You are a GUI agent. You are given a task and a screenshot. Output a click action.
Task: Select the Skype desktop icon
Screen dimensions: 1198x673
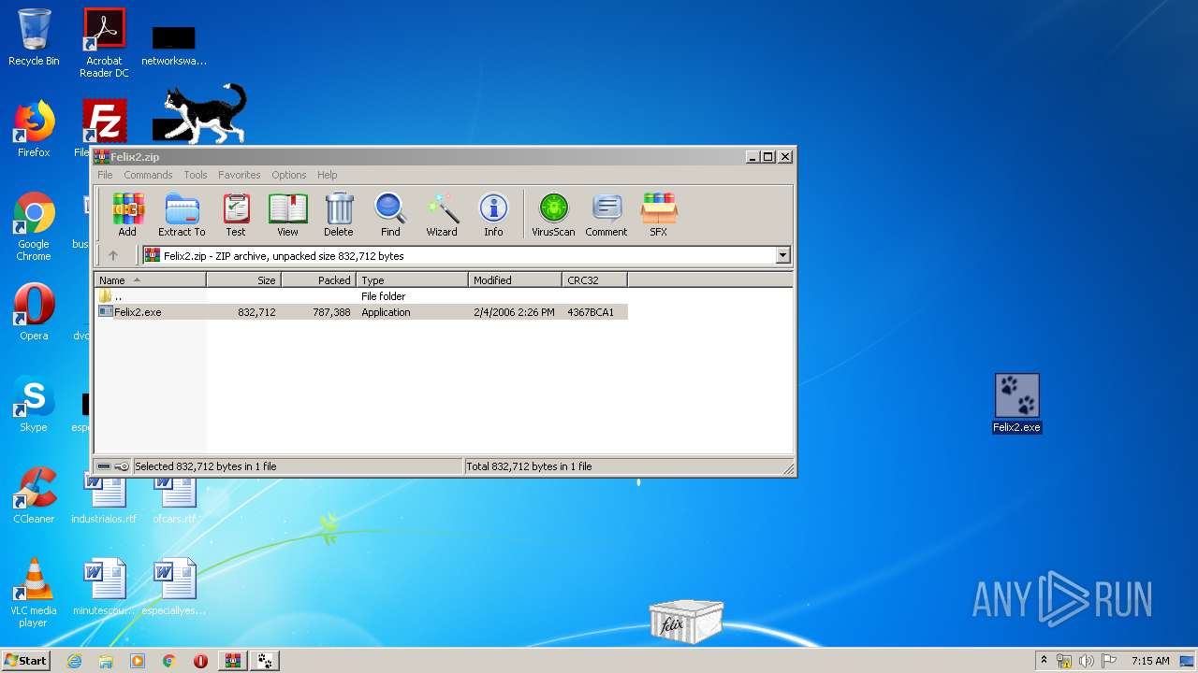(34, 404)
